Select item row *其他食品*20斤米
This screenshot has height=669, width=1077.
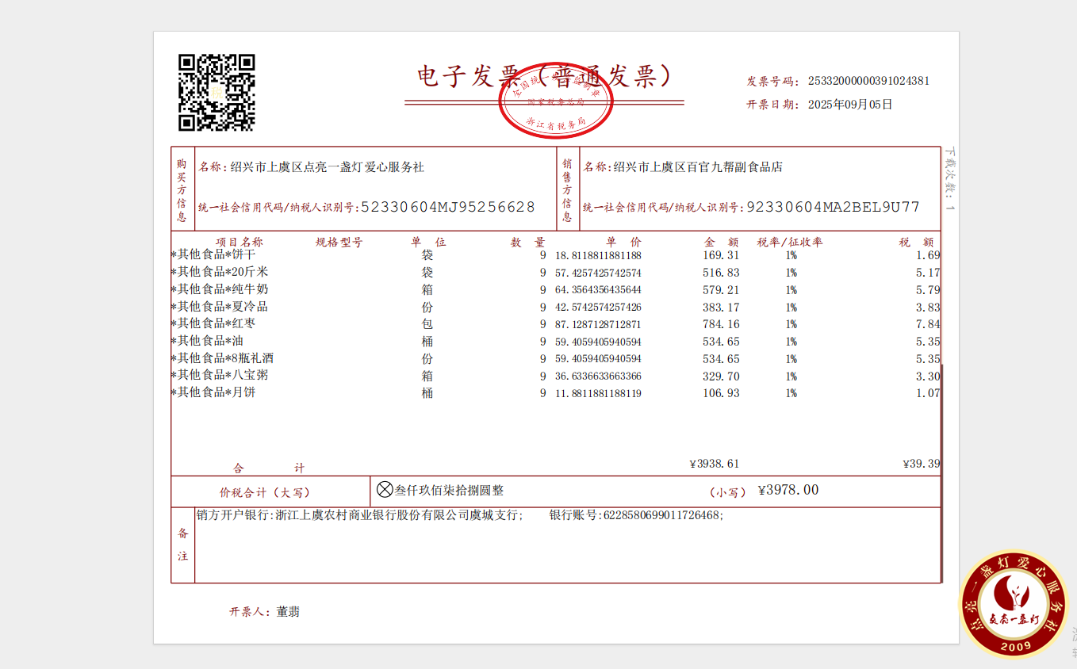coord(556,272)
